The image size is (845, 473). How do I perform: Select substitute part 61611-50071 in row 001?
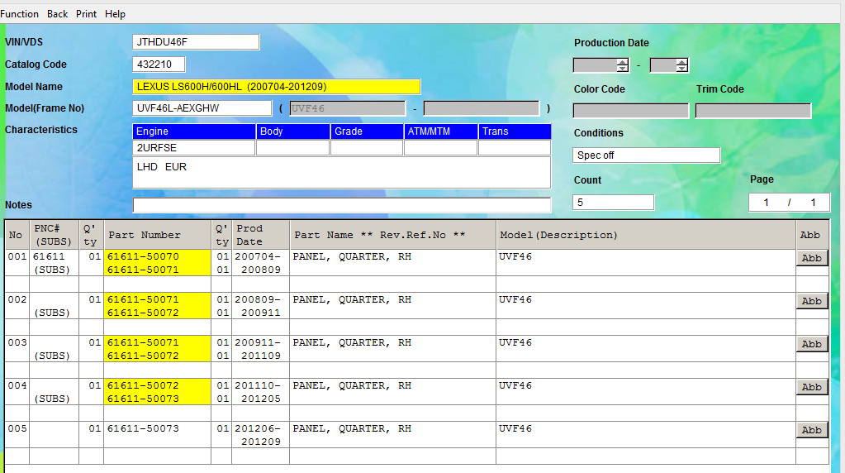pos(143,270)
